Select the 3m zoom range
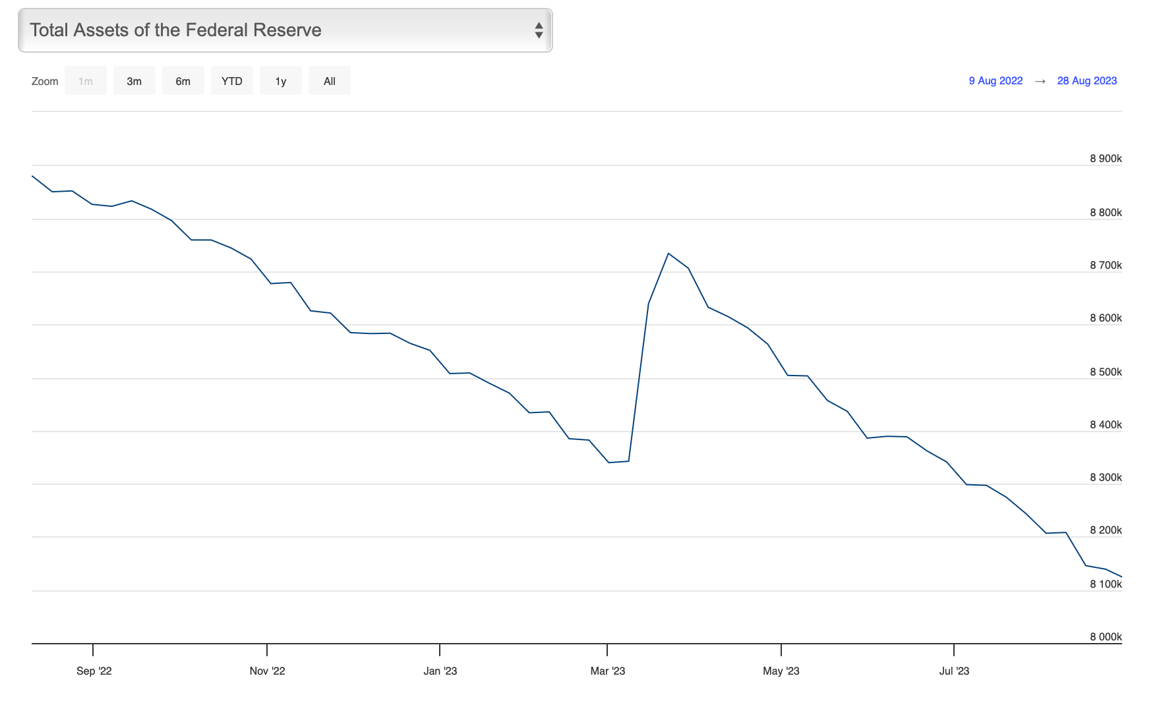 (134, 81)
